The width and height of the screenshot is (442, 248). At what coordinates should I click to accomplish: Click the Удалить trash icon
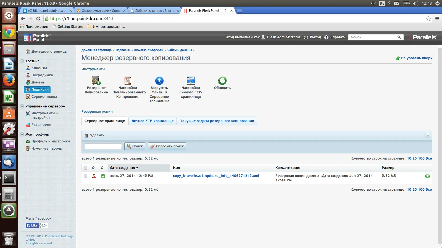click(86, 135)
